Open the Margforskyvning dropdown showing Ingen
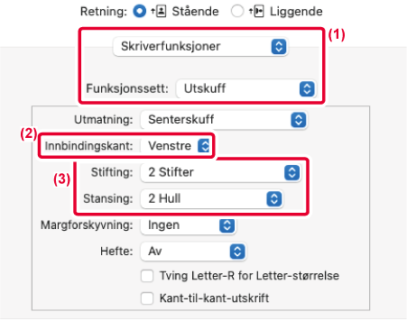Image resolution: width=407 pixels, height=330 pixels. [x=188, y=225]
